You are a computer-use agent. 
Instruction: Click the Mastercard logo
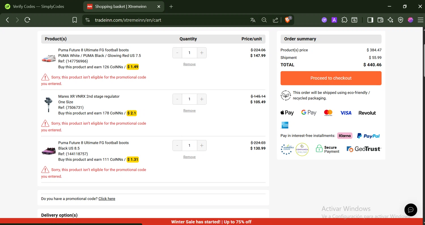(x=328, y=113)
